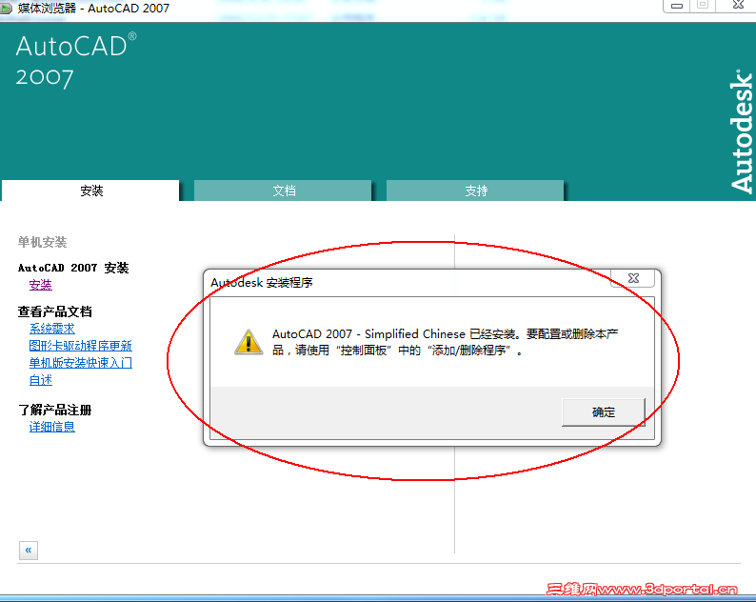Image resolution: width=756 pixels, height=602 pixels.
Task: Close the Autodesk 安装程序 dialog
Action: point(633,278)
